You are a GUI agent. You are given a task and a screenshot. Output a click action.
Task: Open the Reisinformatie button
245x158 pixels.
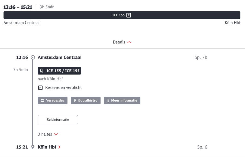[58, 120]
